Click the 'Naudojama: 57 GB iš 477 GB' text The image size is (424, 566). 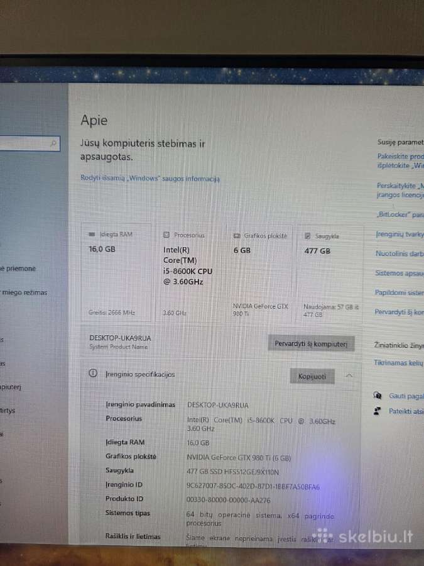[331, 311]
